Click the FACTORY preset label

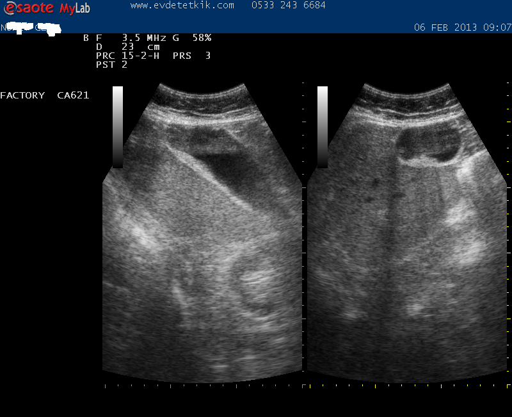click(22, 95)
